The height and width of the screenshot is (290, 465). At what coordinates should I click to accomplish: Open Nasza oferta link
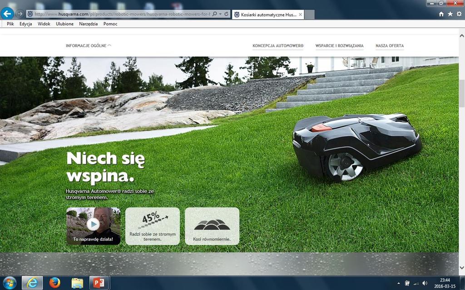tap(390, 46)
